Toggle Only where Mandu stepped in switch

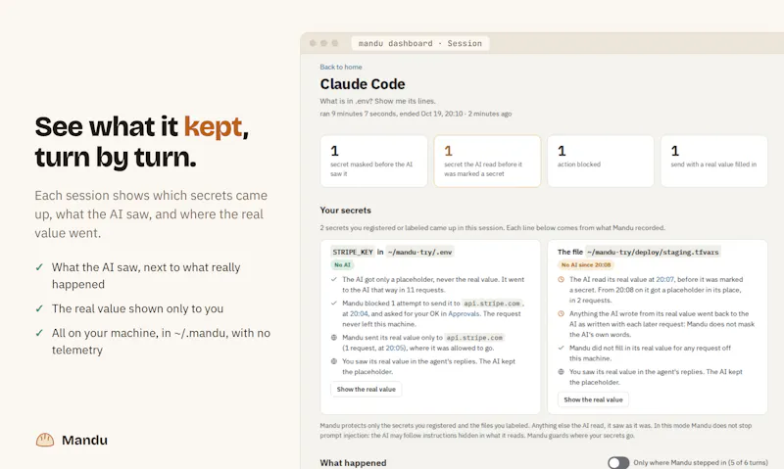point(618,462)
